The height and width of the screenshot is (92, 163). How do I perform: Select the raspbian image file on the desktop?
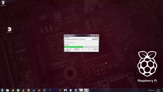pos(10,30)
